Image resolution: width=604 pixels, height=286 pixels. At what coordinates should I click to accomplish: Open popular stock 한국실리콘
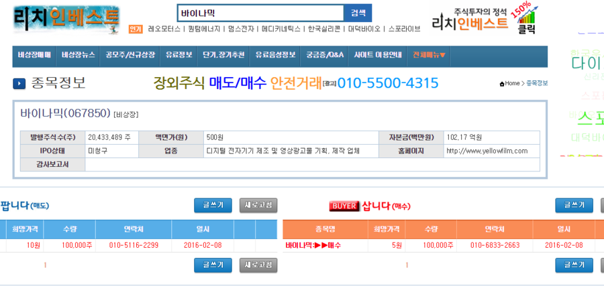[x=324, y=29]
